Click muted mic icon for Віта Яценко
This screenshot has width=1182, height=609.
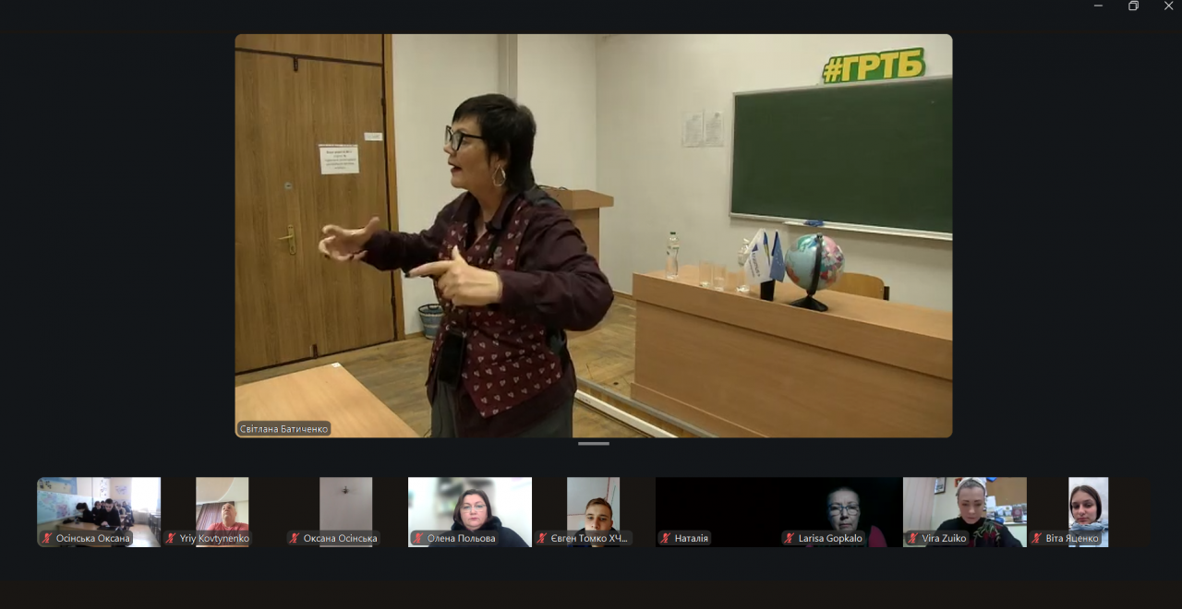tap(1037, 539)
